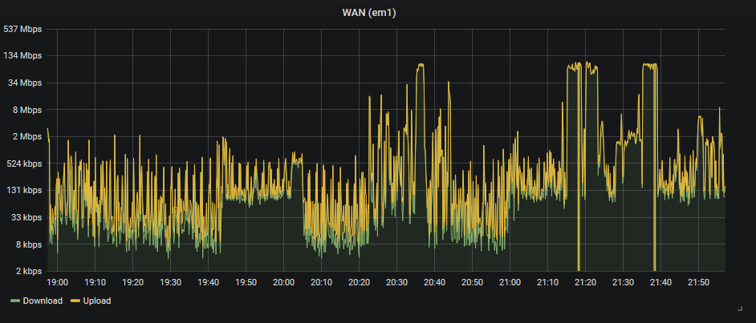Click the 21:20 time axis label
The width and height of the screenshot is (756, 323).
[x=585, y=283]
